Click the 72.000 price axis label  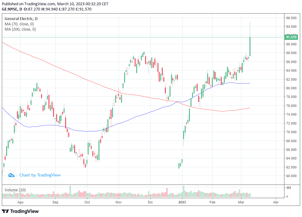[x=291, y=123]
